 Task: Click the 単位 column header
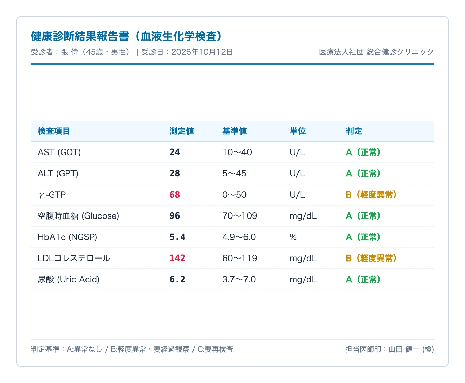(298, 131)
